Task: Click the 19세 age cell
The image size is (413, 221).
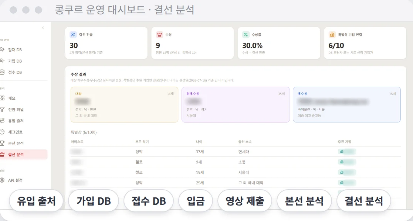Action: [x=200, y=172]
